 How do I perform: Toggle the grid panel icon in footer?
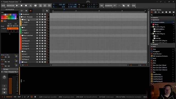click(35, 97)
